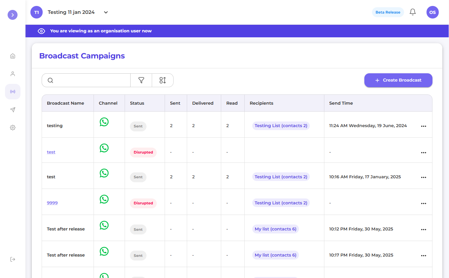The width and height of the screenshot is (449, 278).
Task: Click the Create Broadcast button
Action: [398, 80]
